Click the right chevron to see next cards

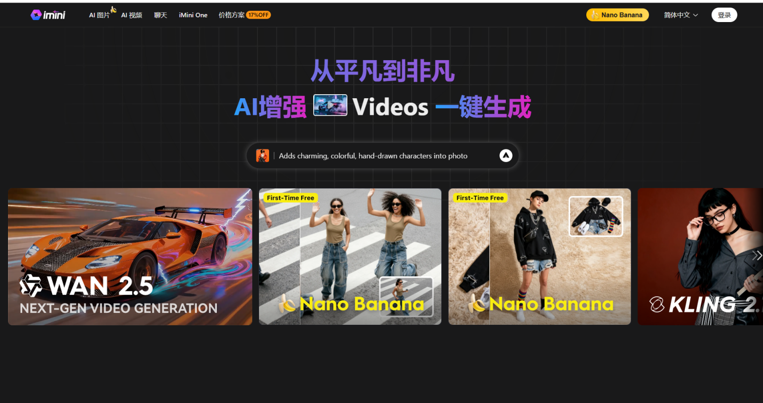757,255
